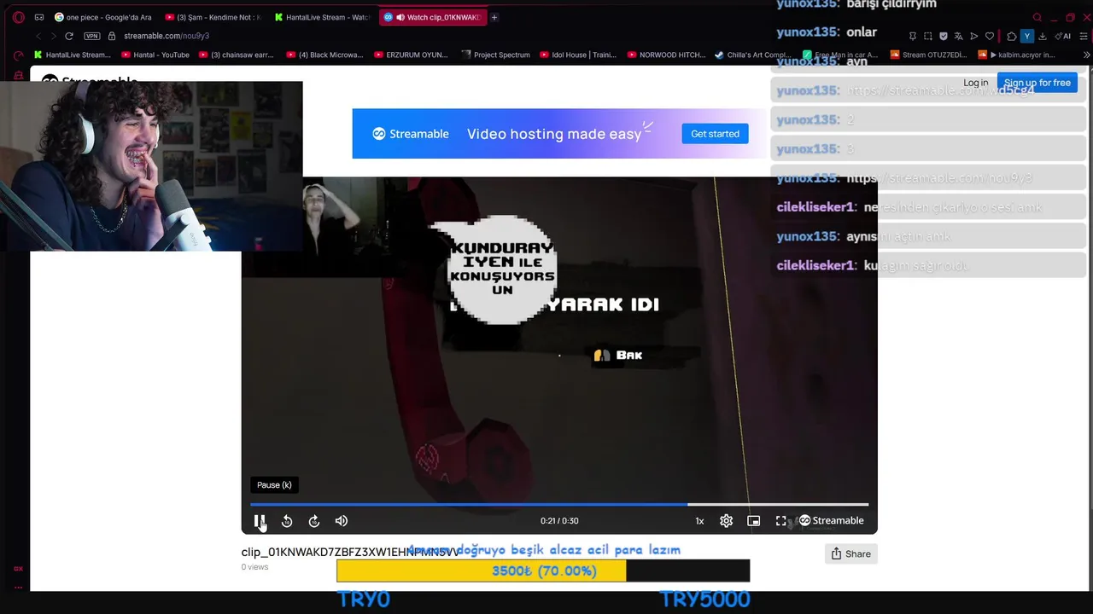Viewport: 1093px width, 614px height.
Task: Change the 1x playback speed
Action: pos(699,521)
